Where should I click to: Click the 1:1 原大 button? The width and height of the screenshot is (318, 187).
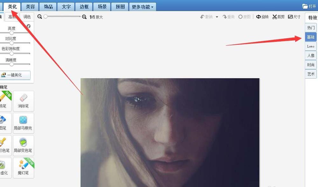(x=96, y=17)
